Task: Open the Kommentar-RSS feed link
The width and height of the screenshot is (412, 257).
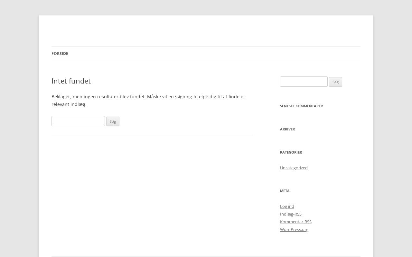Action: coord(295,222)
